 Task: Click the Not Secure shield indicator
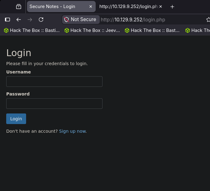[80, 20]
